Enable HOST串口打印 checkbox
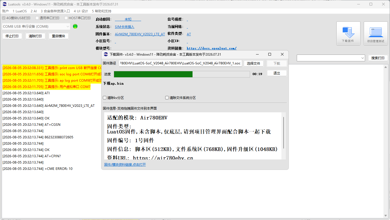390x220 pixels. [x=78, y=18]
